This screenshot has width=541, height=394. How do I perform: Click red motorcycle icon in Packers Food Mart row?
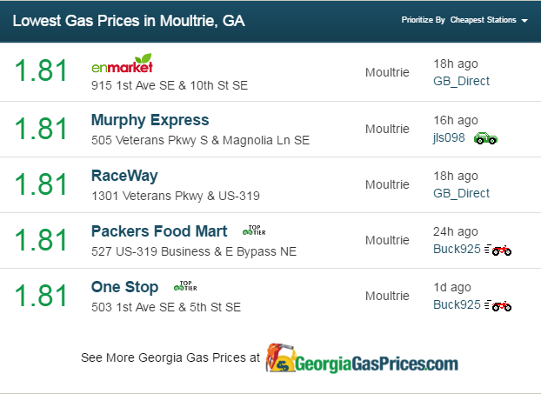coord(498,250)
